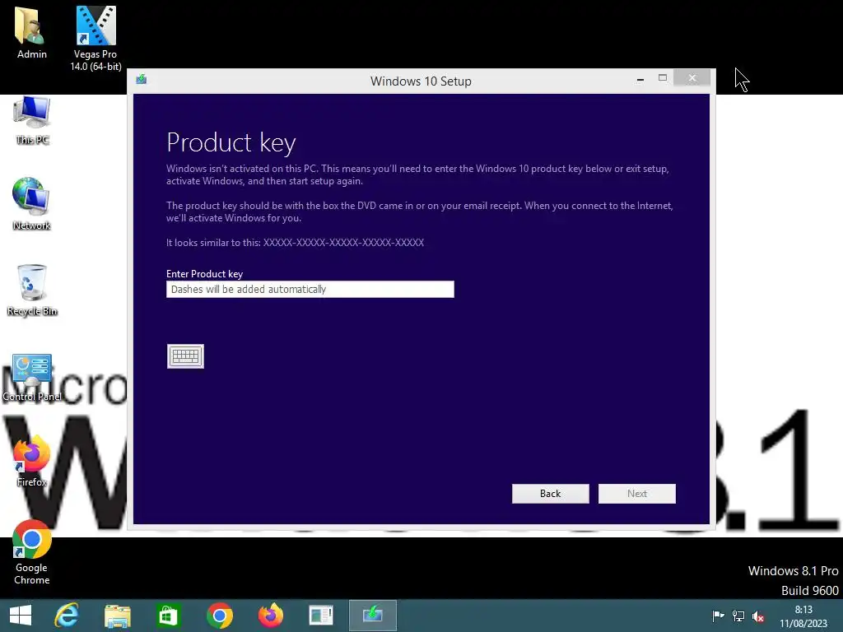Open the document app taskbar icon
Image resolution: width=843 pixels, height=632 pixels.
[x=321, y=616]
